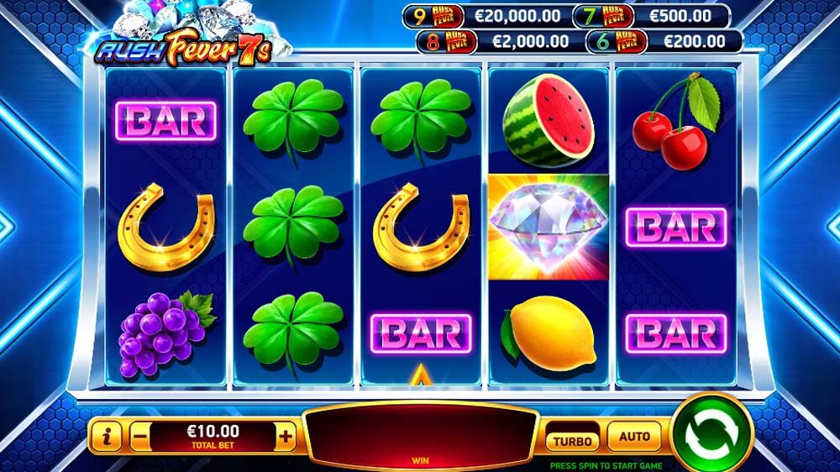Click the horseshoe on the first reel
Image resolution: width=840 pixels, height=472 pixels.
165,227
